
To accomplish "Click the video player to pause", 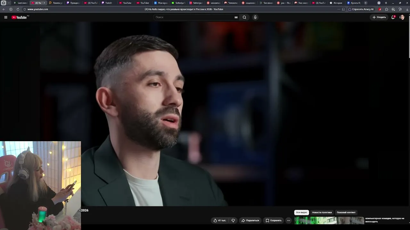I will tap(205, 114).
